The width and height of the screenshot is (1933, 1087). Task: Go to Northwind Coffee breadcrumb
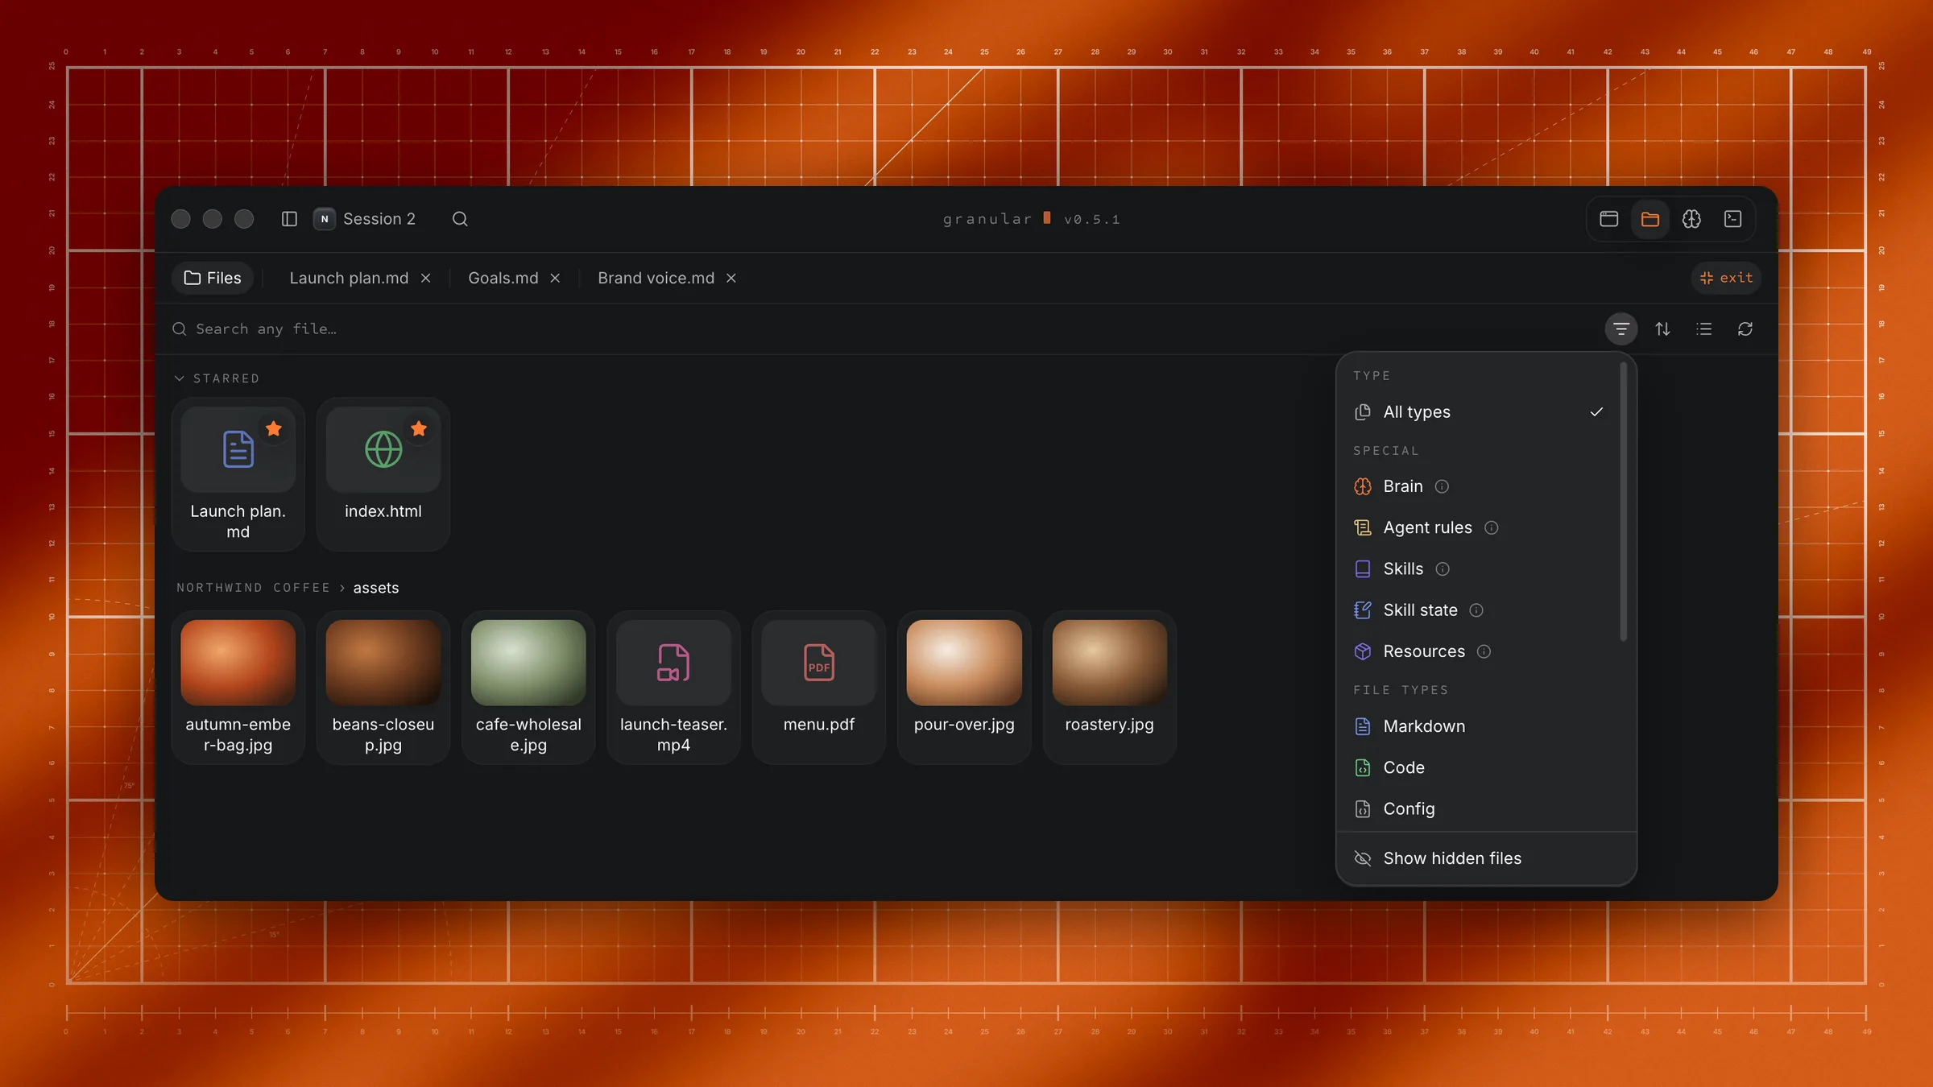pos(254,588)
